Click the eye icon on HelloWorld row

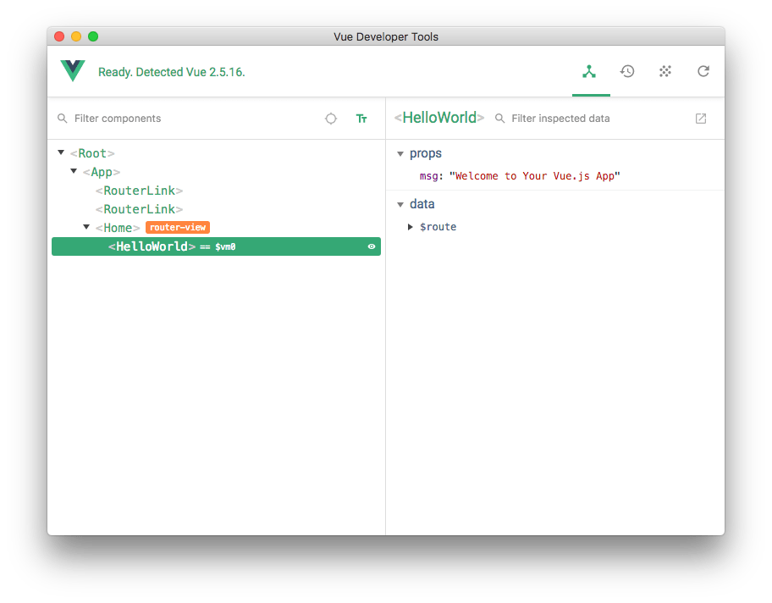point(370,246)
